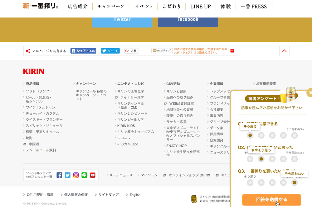Select Q1 middle radio option
This screenshot has height=207, width=312.
coord(272,135)
